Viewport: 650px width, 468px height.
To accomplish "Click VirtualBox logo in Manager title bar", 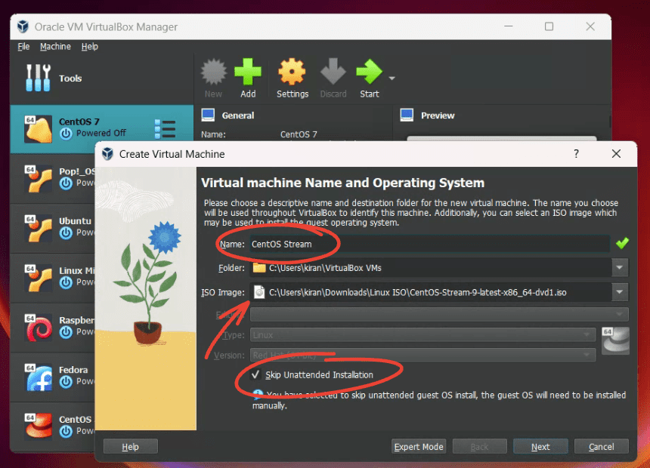I will (x=23, y=26).
